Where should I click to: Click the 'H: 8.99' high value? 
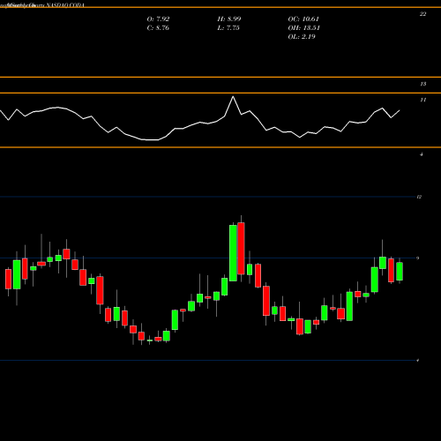point(229,19)
